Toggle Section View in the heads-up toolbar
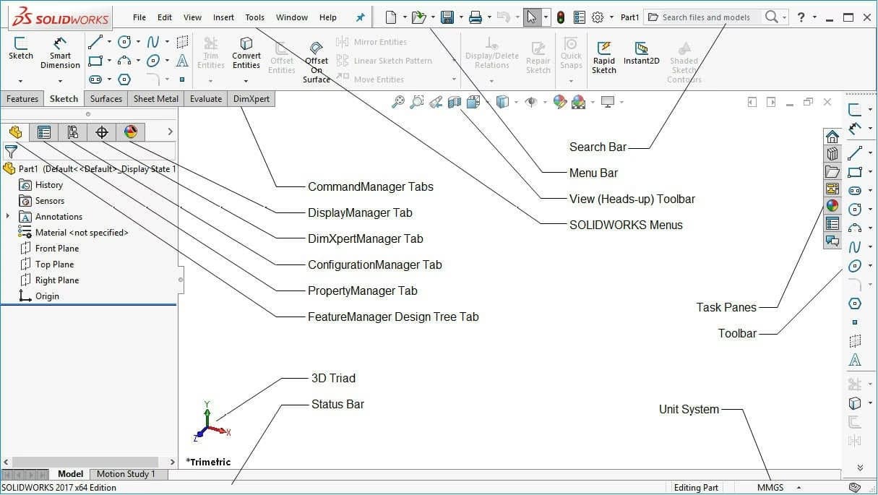The height and width of the screenshot is (495, 878). click(x=455, y=102)
